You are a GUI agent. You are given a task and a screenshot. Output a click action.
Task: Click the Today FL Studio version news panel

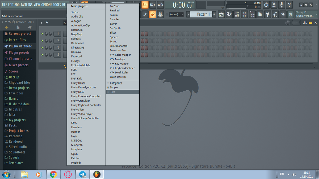click(x=306, y=14)
